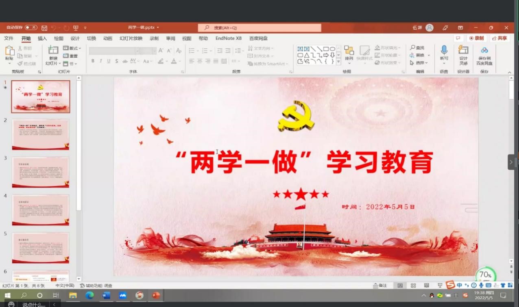Switch to Slide Sorter view in status bar
The height and width of the screenshot is (307, 519).
[413, 285]
